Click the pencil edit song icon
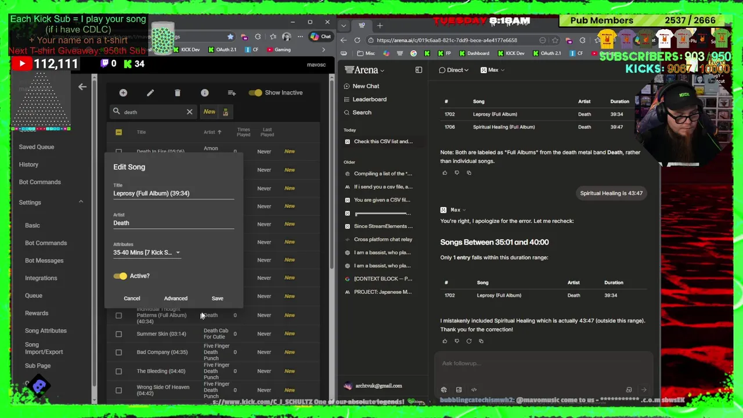 (150, 93)
